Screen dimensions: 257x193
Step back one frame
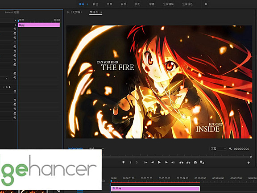pyautogui.click(x=153, y=162)
